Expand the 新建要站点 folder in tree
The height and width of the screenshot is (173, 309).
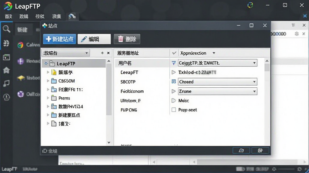tap(48, 115)
